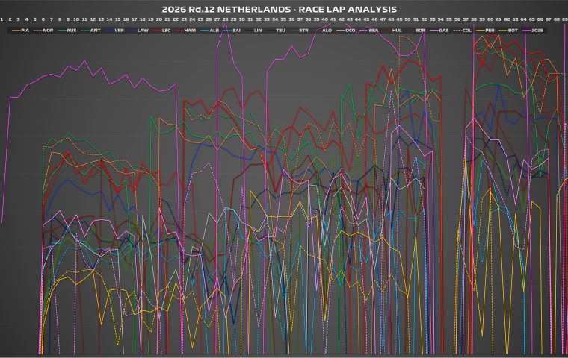Screen dimensions: 568x358
Task: Select the RUS legend entry
Action: pyautogui.click(x=67, y=31)
